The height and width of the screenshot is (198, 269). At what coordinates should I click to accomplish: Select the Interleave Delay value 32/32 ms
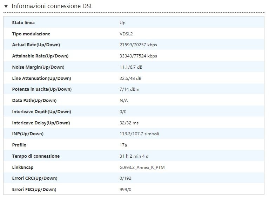129,123
